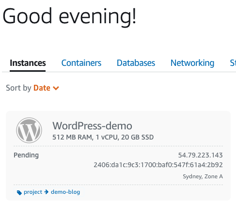The height and width of the screenshot is (218, 236).
Task: Click the demo-blog tag value
Action: click(65, 192)
